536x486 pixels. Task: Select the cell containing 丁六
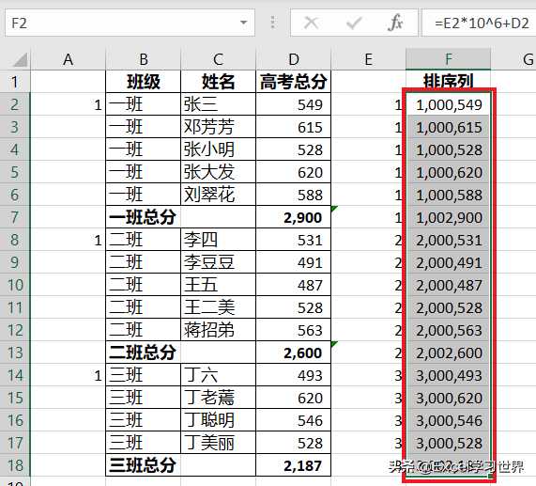(218, 375)
